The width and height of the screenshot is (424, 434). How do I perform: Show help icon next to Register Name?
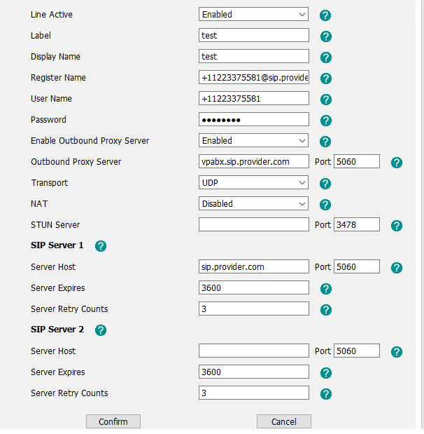325,79
